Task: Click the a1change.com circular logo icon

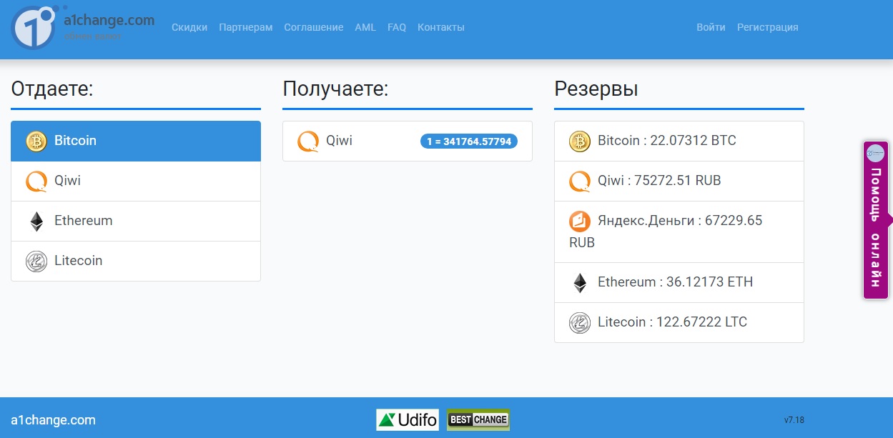Action: click(34, 27)
